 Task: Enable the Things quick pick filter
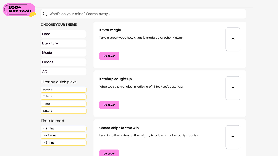pos(63,97)
